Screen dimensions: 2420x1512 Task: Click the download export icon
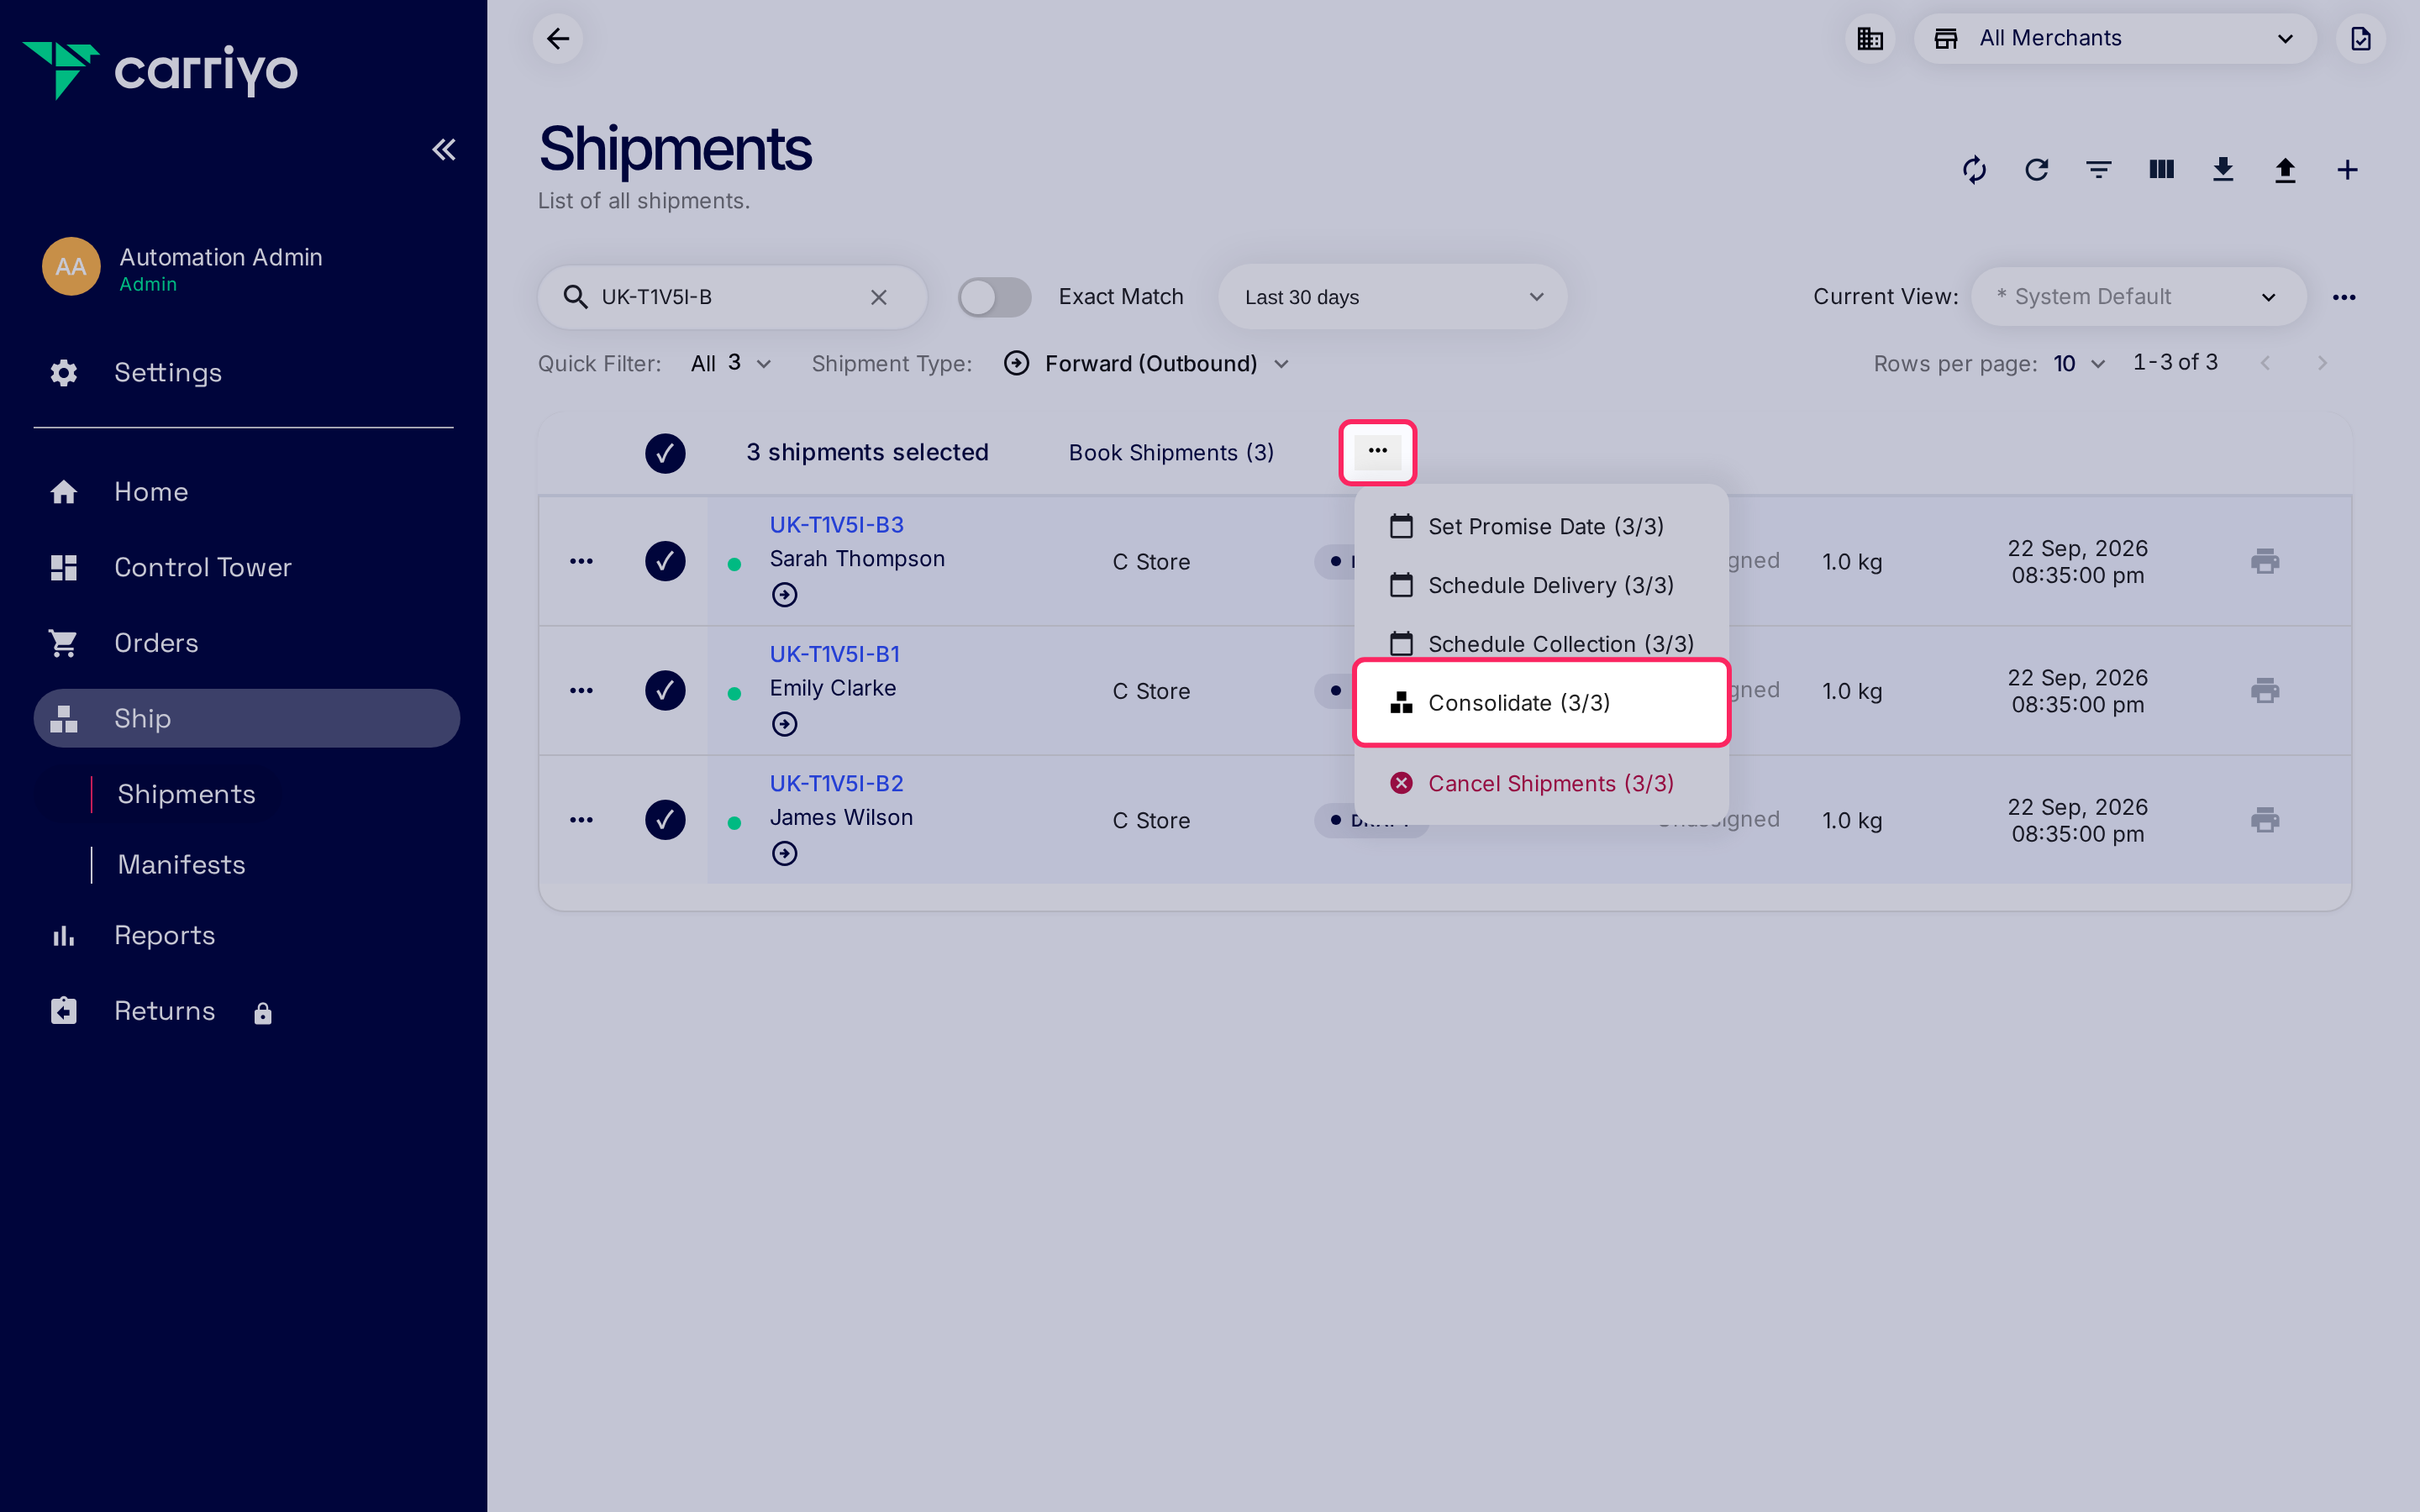[x=2223, y=170]
